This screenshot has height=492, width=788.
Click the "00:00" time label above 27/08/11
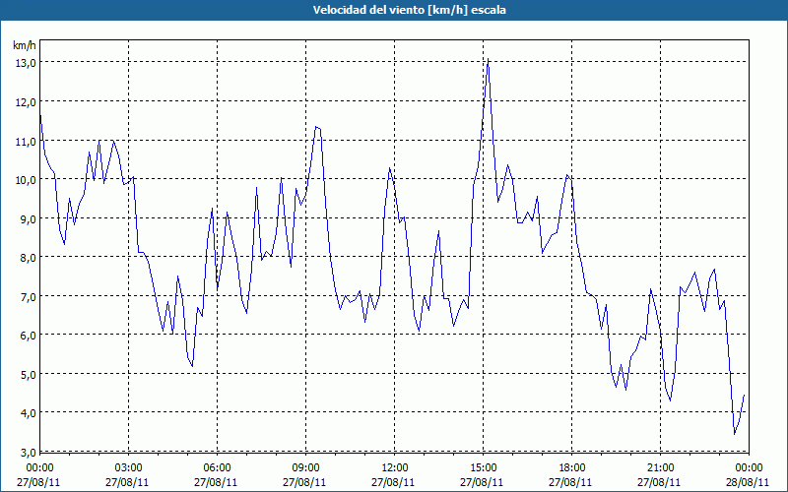coord(38,468)
